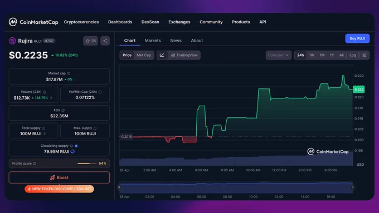Open the Dashboards menu
This screenshot has width=379, height=213.
120,22
